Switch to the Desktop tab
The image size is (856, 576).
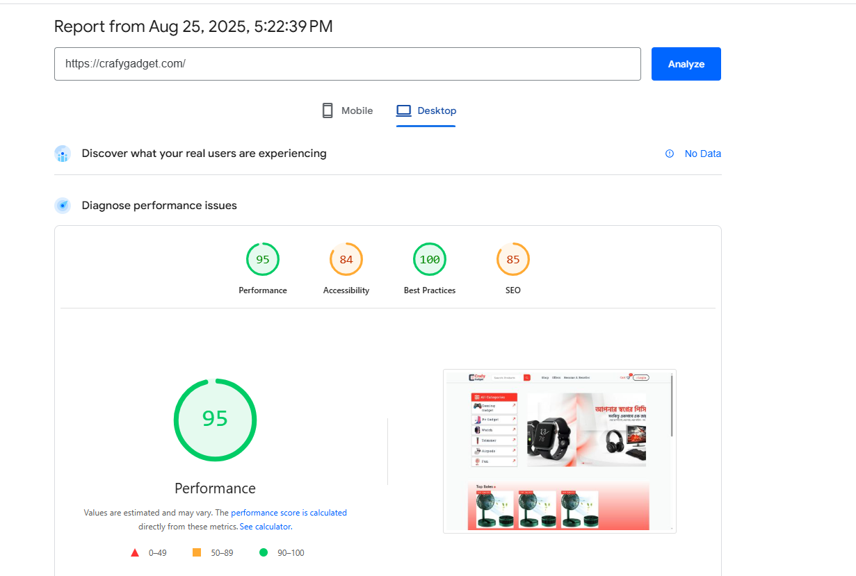point(426,110)
